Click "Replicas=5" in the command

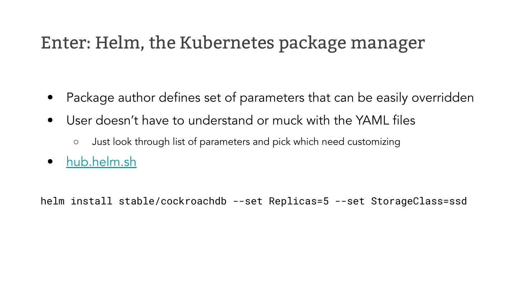pos(299,201)
